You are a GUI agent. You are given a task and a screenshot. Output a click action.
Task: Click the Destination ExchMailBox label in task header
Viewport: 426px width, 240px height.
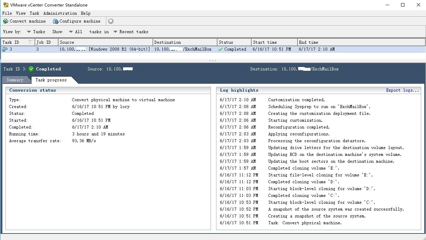tap(294, 69)
